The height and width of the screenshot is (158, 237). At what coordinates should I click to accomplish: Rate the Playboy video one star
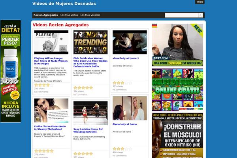(x=36, y=85)
